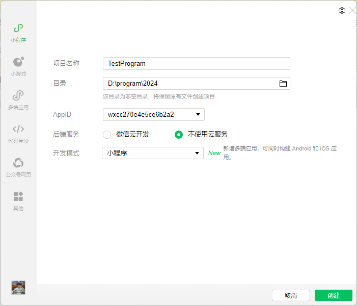This screenshot has height=306, width=357.
Task: Click the green New badge text
Action: (x=214, y=153)
